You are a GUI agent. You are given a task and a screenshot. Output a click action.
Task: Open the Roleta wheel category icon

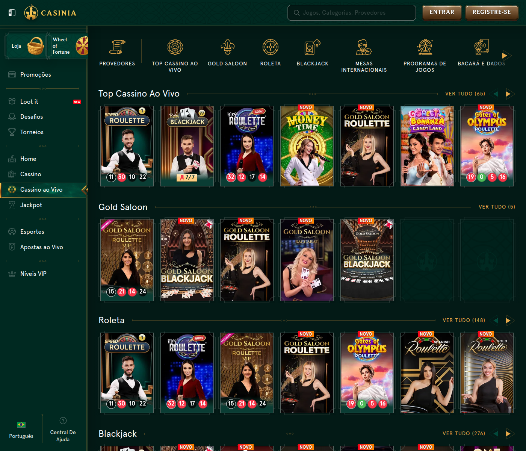click(271, 47)
